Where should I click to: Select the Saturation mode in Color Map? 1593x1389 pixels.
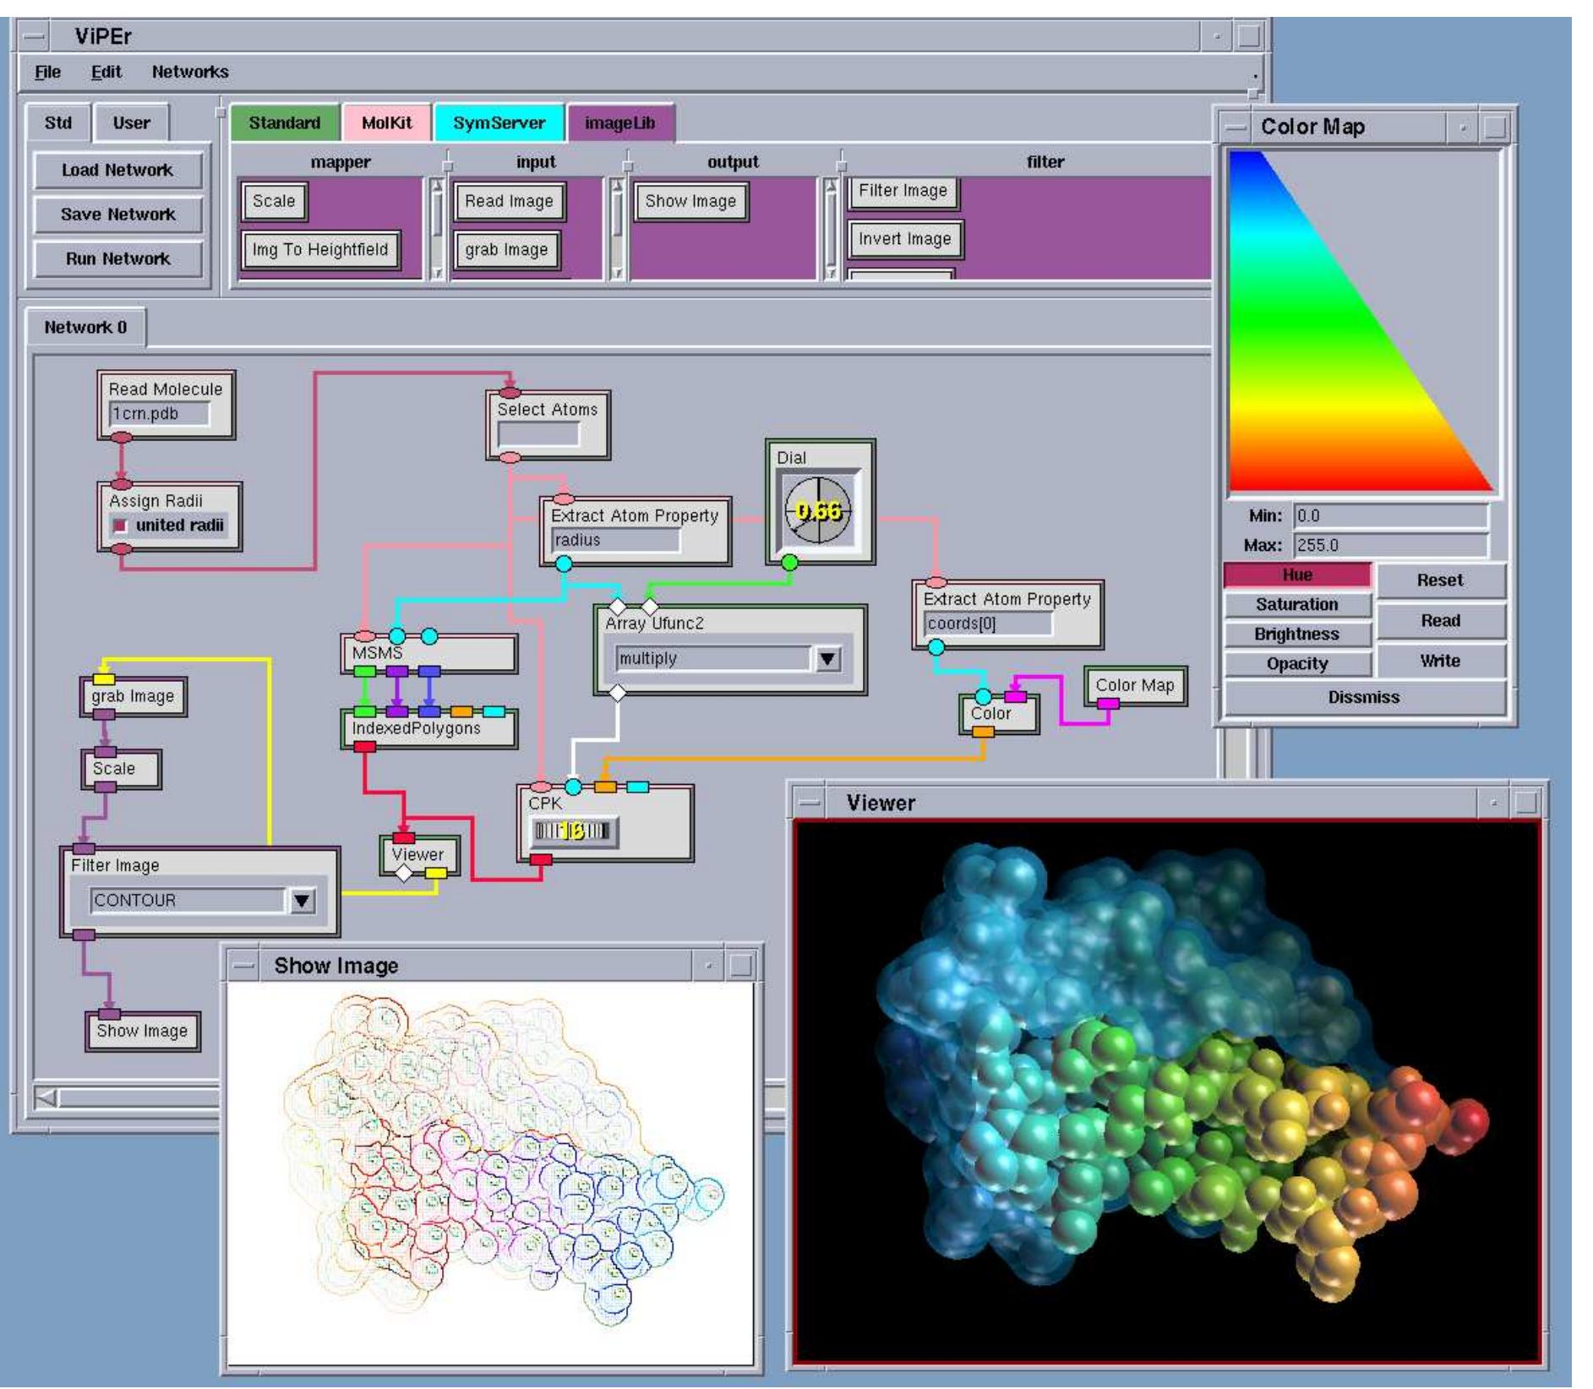(x=1296, y=605)
